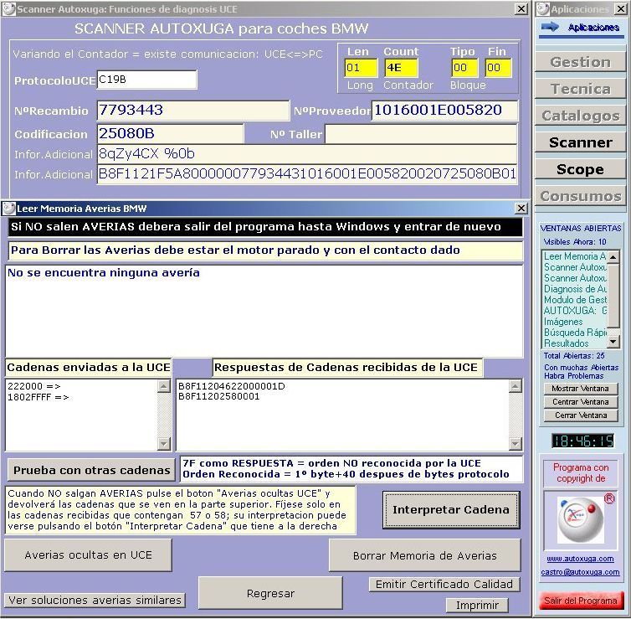The height and width of the screenshot is (619, 631).
Task: Click the NºRecambio field with 7793443
Action: pyautogui.click(x=192, y=111)
